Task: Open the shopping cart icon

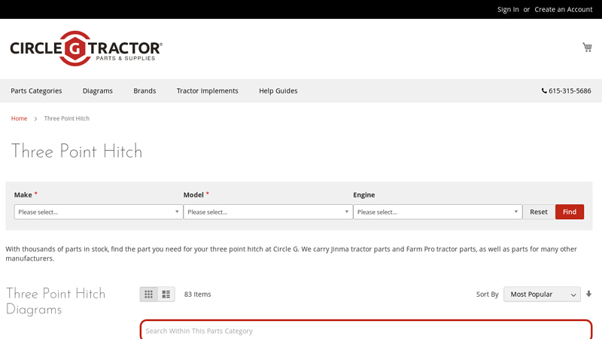Action: coord(587,47)
